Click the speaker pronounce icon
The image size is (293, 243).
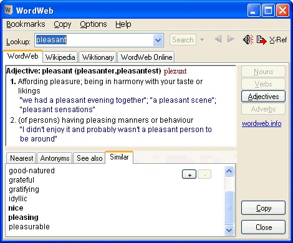[x=248, y=39]
